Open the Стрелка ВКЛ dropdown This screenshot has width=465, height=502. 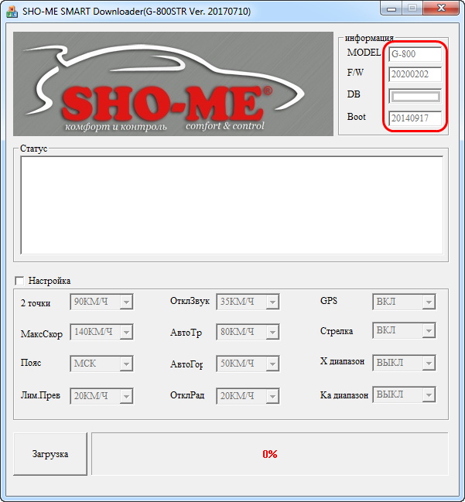(x=403, y=331)
